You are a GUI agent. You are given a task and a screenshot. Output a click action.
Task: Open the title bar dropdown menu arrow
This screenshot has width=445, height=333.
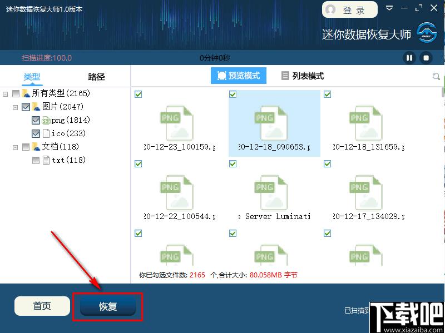(x=389, y=8)
